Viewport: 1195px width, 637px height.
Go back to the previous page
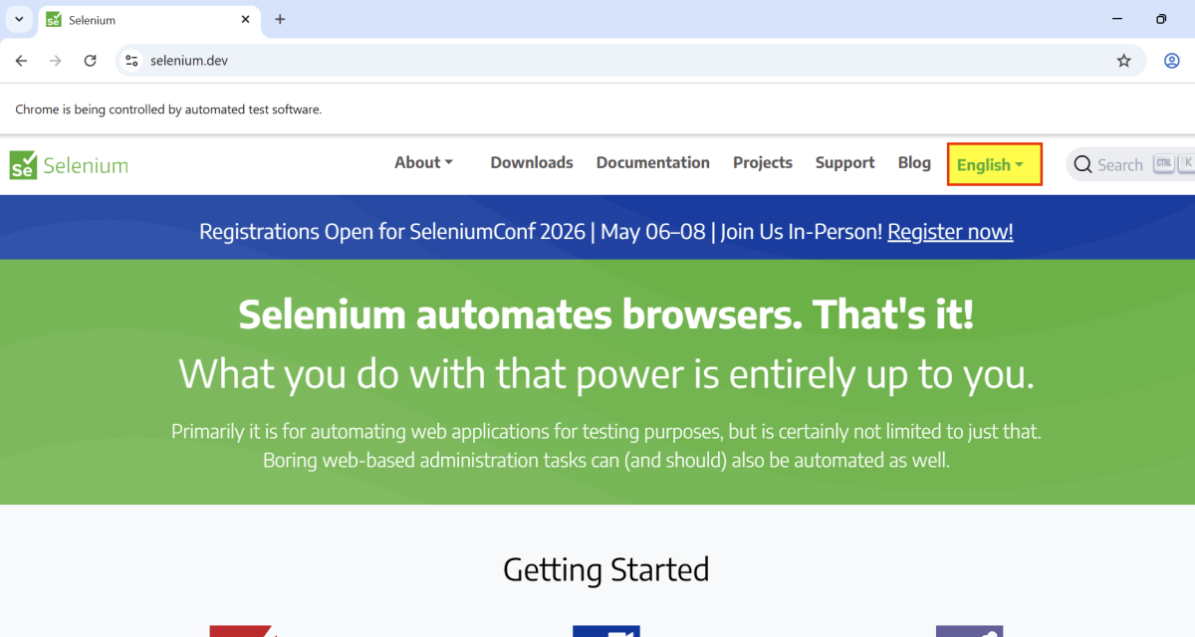(22, 61)
